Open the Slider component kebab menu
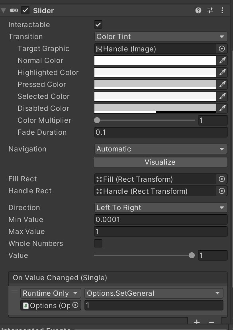The width and height of the screenshot is (233, 330). (x=223, y=11)
